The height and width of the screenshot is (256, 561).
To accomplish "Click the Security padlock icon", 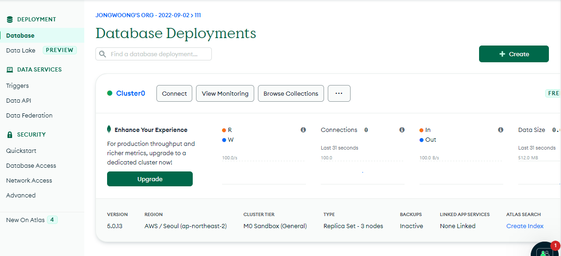I will click(x=10, y=135).
